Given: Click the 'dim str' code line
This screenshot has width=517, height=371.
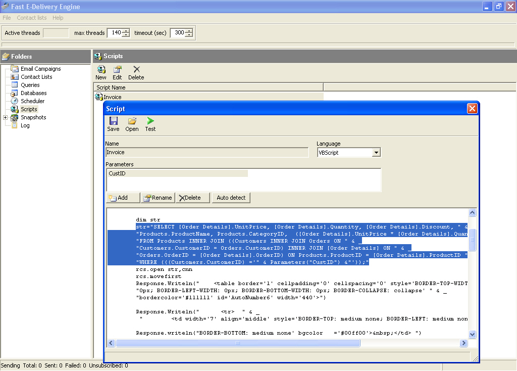Looking at the screenshot, I should pos(148,220).
